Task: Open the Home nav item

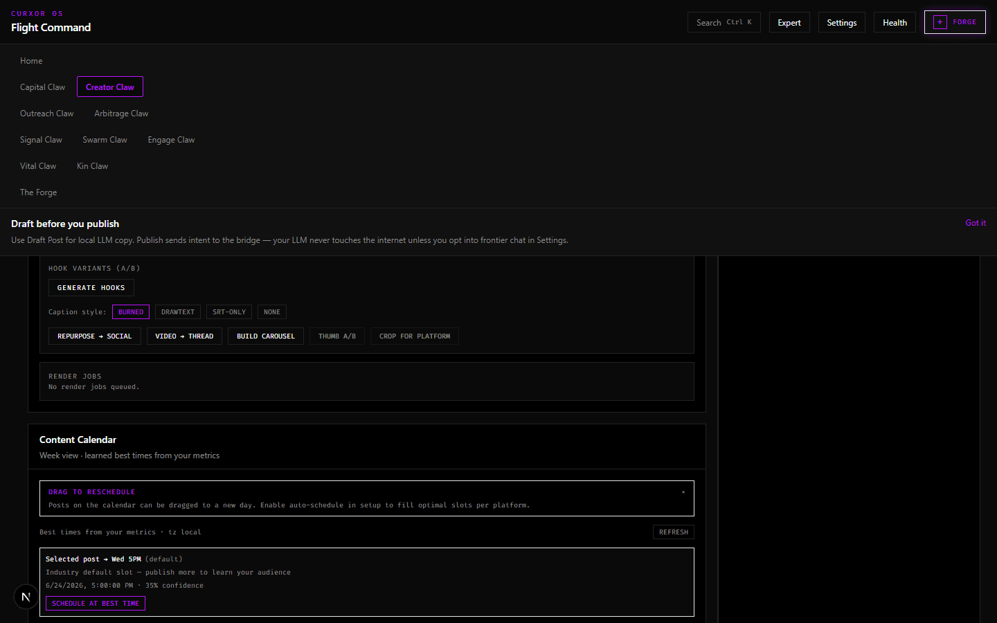Action: [x=31, y=61]
